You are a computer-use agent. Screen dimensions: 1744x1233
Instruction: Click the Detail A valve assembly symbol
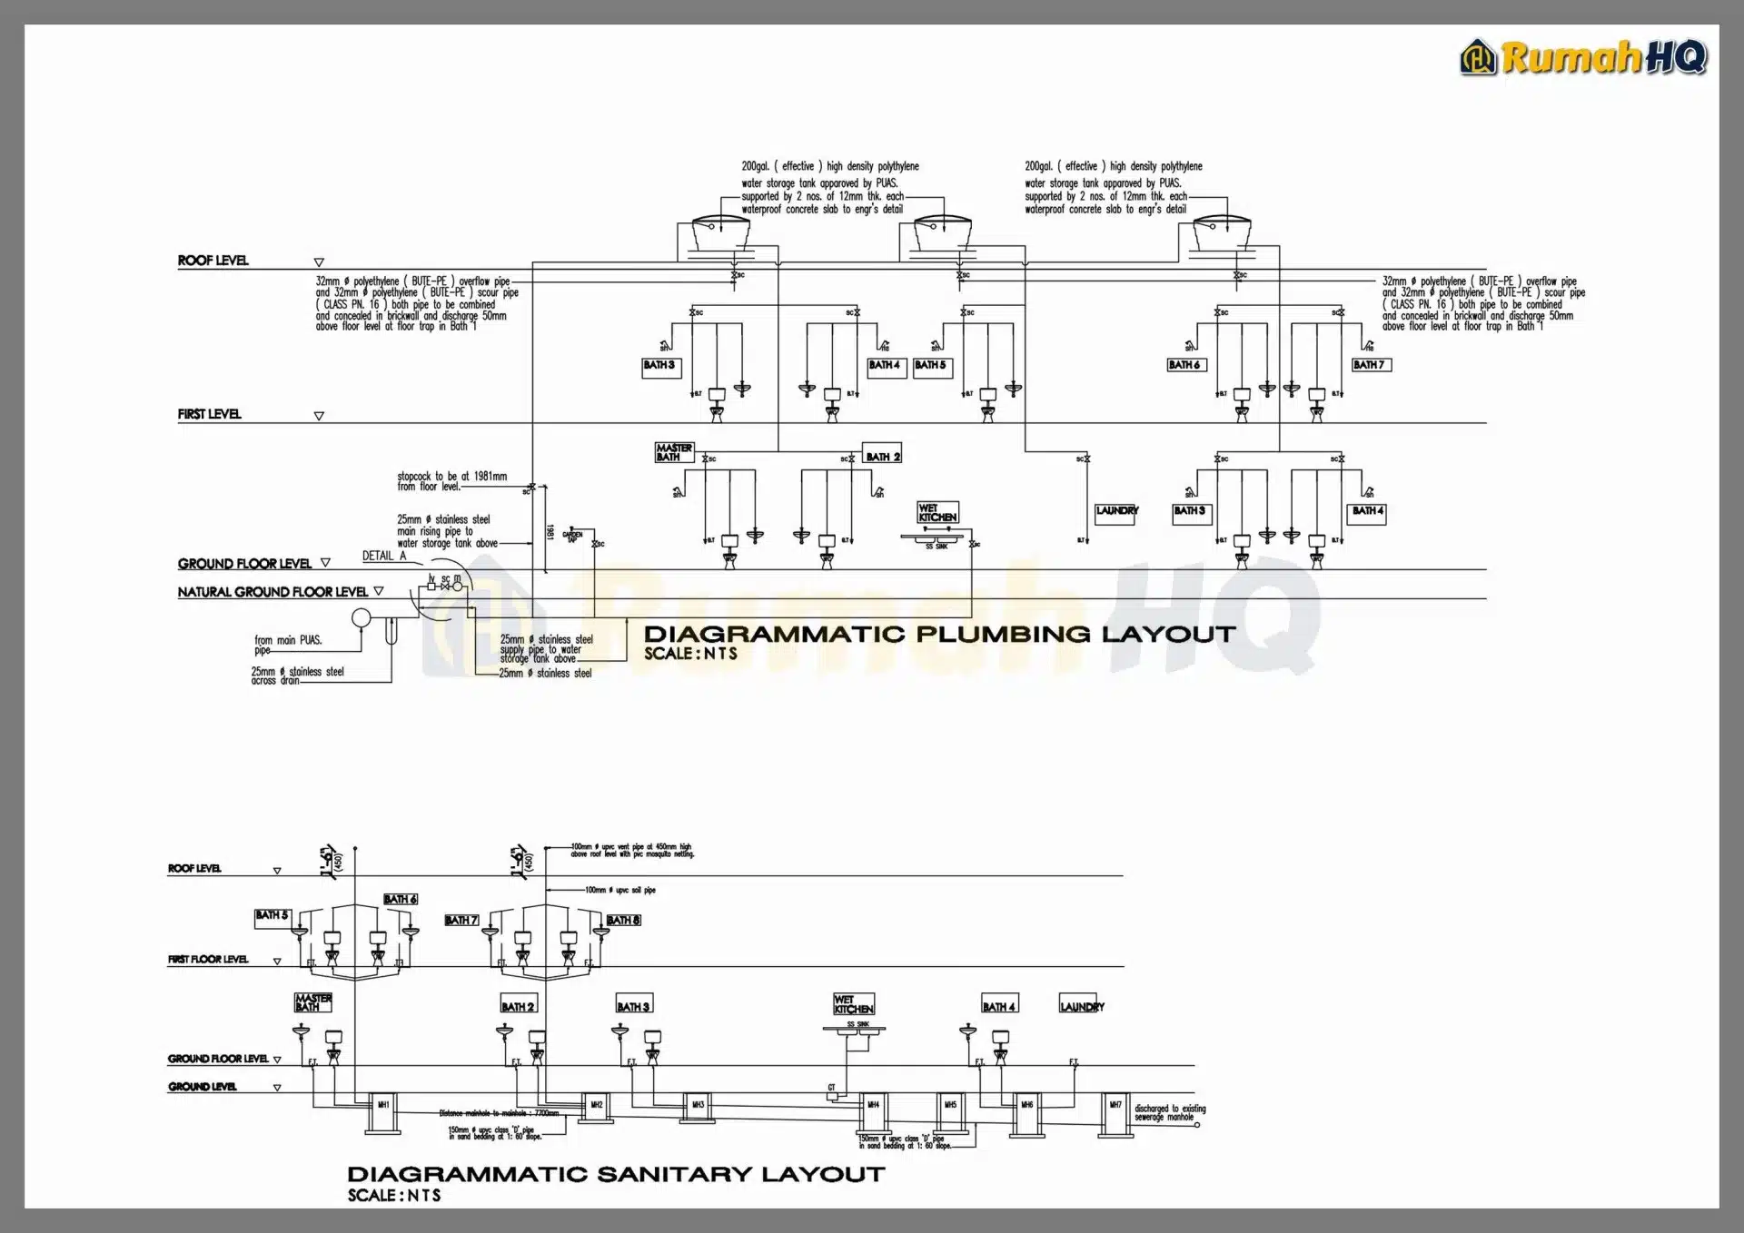(445, 587)
